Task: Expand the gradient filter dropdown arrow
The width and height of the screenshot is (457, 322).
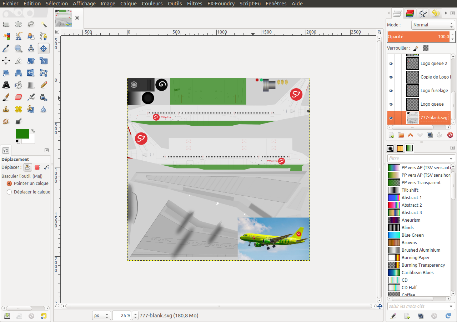Action: coord(451,159)
